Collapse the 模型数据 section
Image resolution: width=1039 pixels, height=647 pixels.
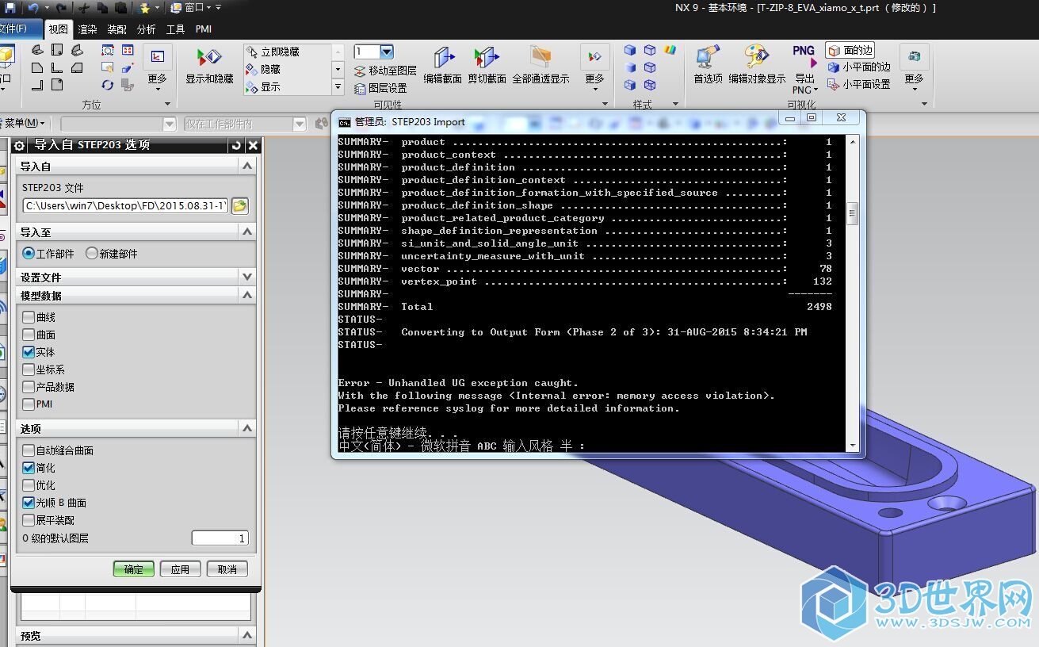pyautogui.click(x=247, y=295)
